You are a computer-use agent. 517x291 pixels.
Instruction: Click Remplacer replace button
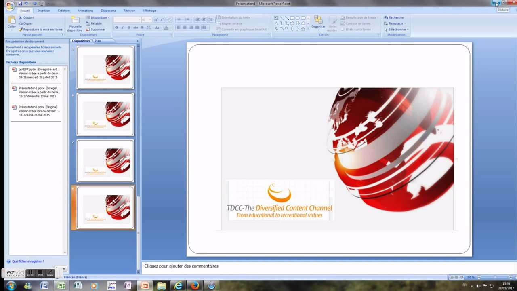click(394, 23)
